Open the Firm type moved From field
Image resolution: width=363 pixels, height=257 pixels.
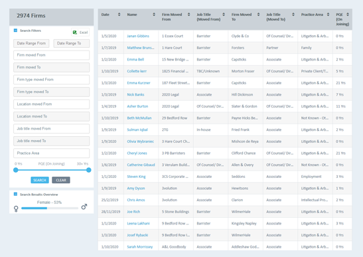point(51,80)
